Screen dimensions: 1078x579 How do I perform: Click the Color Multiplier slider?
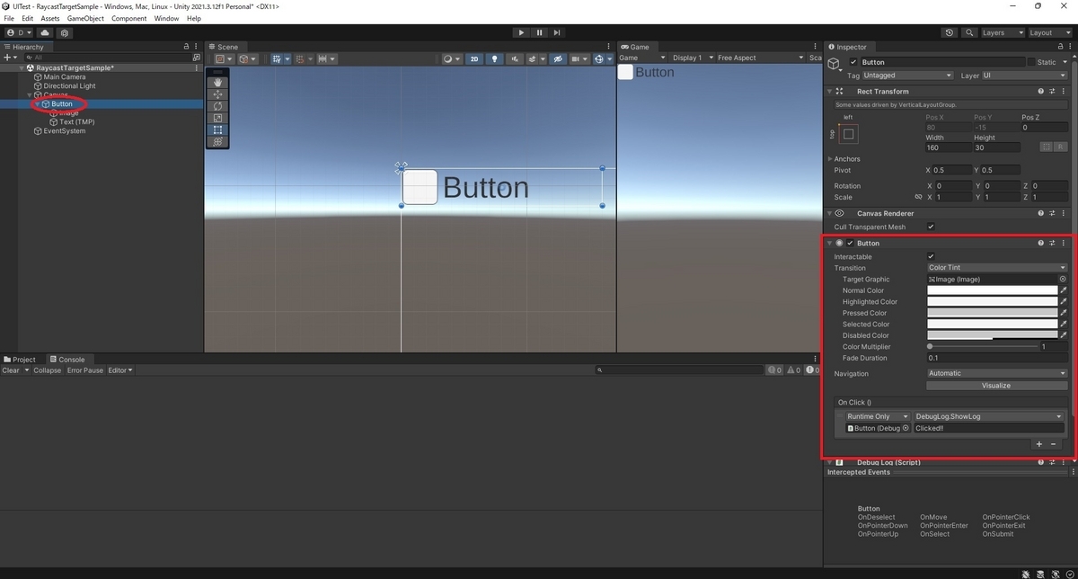(982, 346)
